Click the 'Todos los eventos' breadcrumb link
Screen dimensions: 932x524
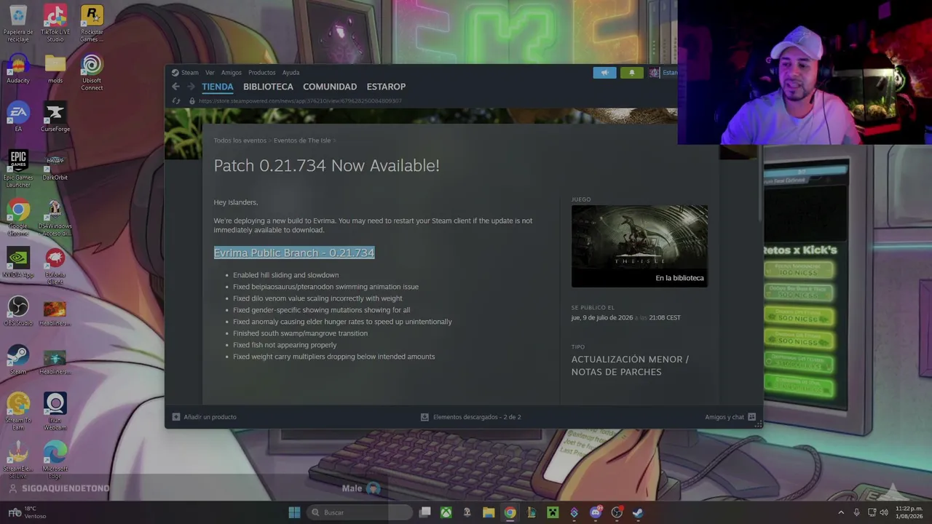click(x=240, y=140)
